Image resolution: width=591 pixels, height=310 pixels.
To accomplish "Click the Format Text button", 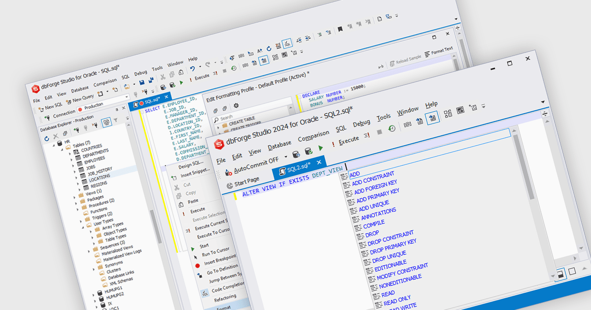I will point(438,51).
